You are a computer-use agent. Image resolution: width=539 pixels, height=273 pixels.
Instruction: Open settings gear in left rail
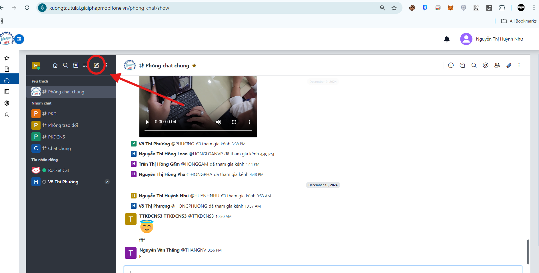[7, 103]
